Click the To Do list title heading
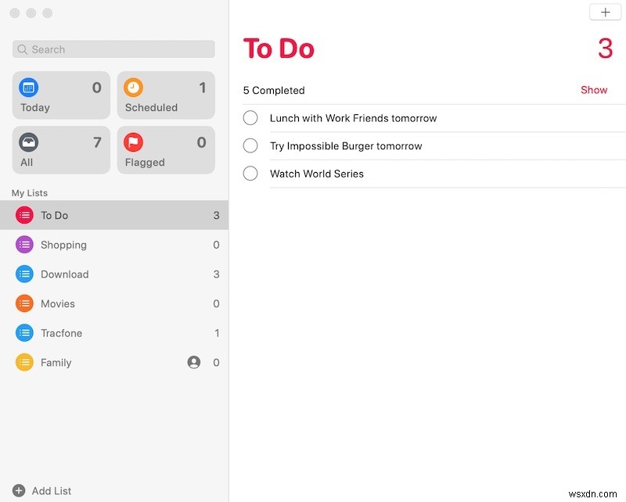The width and height of the screenshot is (626, 502). click(x=279, y=48)
